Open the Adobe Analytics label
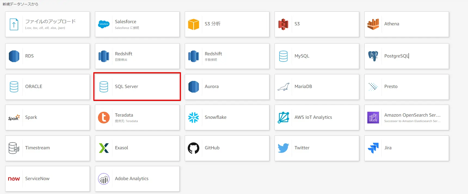 (x=132, y=178)
